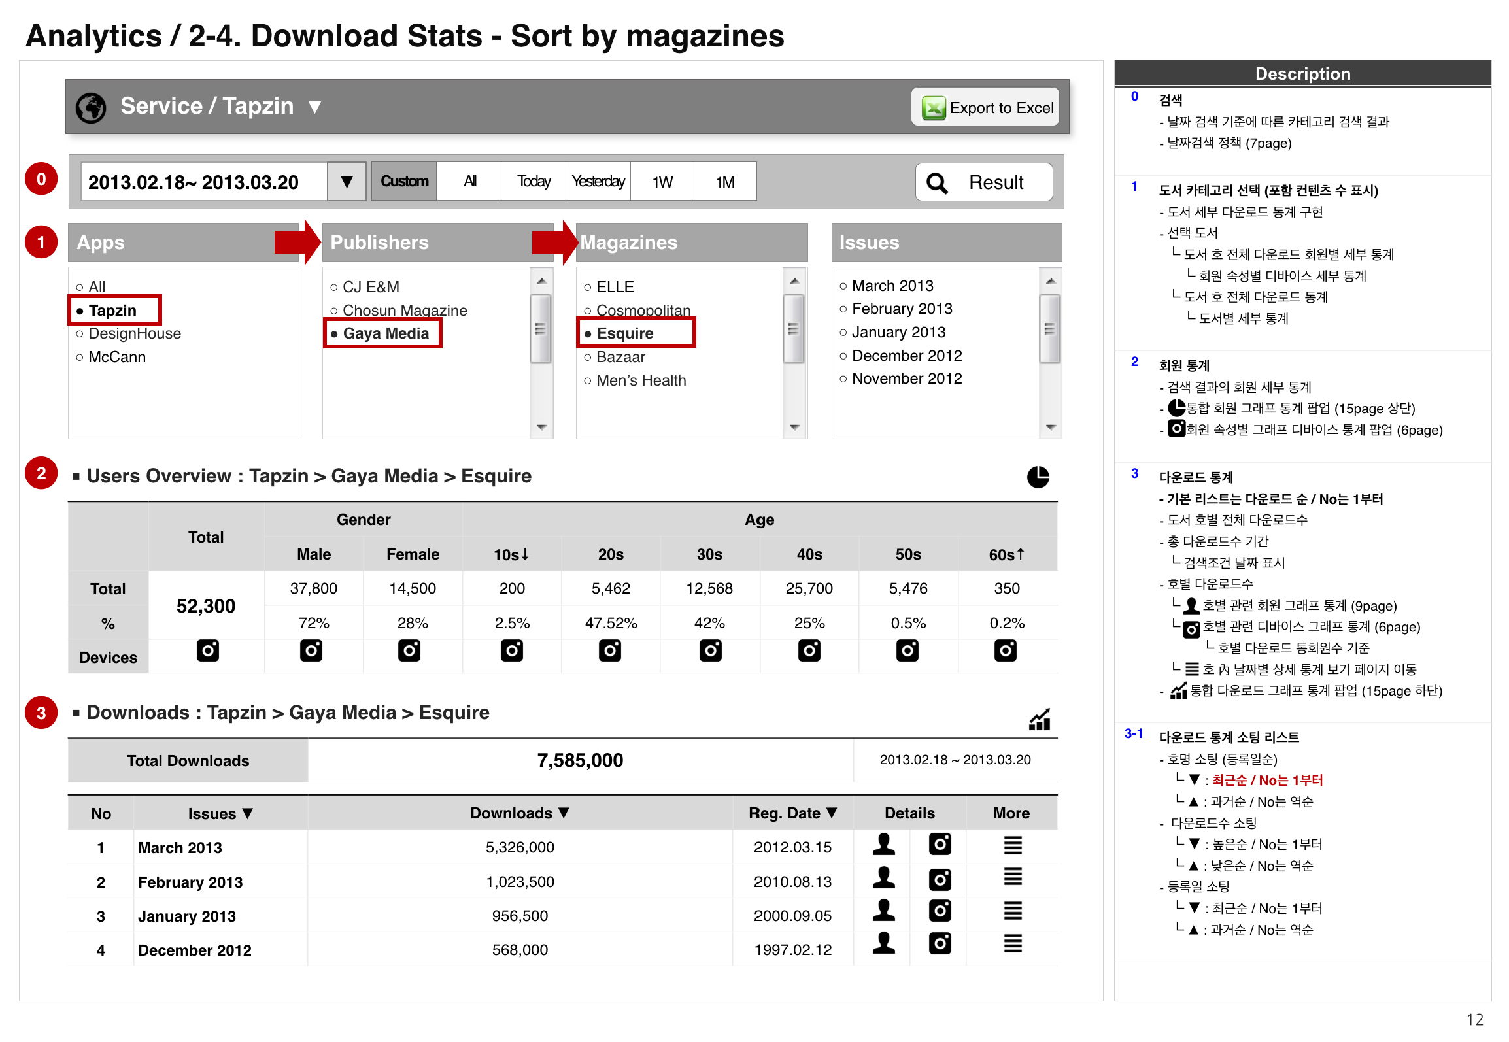Screen dimensions: 1509x1042
Task: Open member stats icon for December 2012
Action: click(x=884, y=943)
